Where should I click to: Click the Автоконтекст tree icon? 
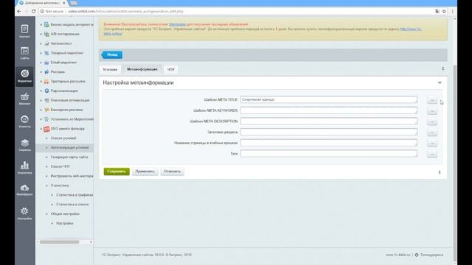point(46,43)
